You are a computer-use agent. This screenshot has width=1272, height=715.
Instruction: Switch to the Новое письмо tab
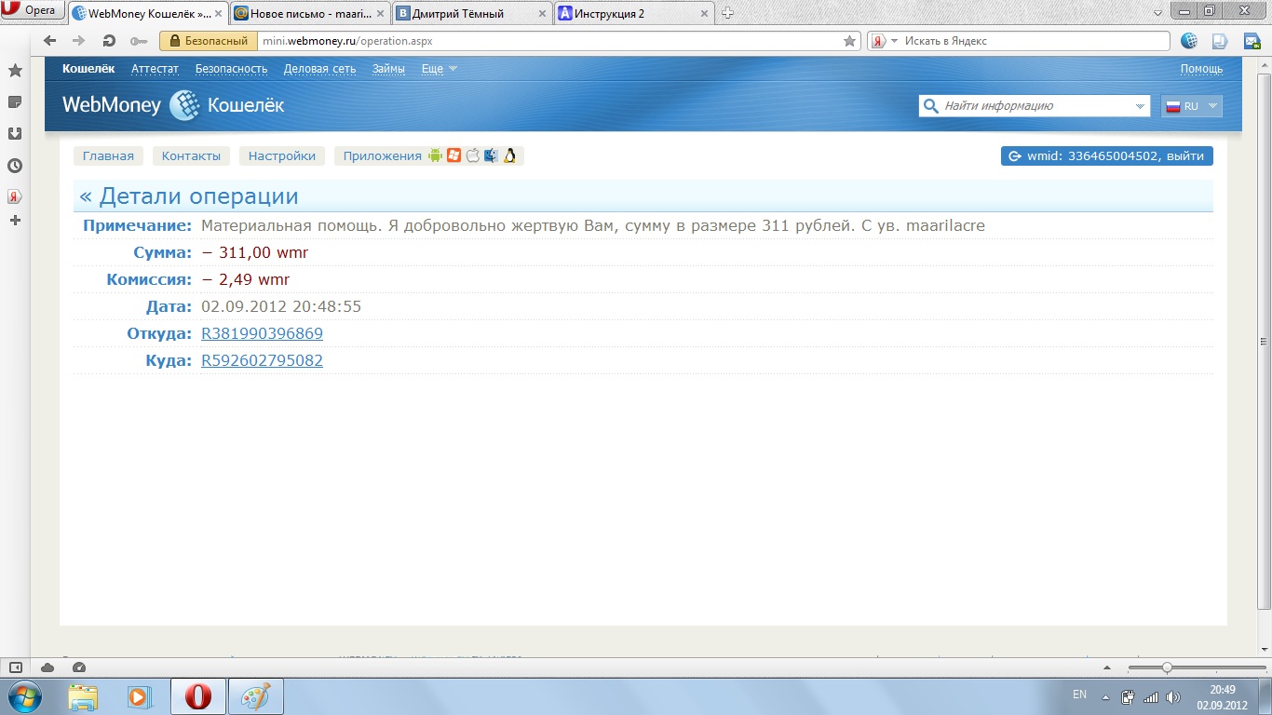(x=308, y=13)
